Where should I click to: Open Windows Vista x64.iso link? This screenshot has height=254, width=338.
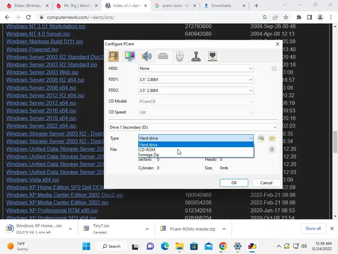[33, 180]
